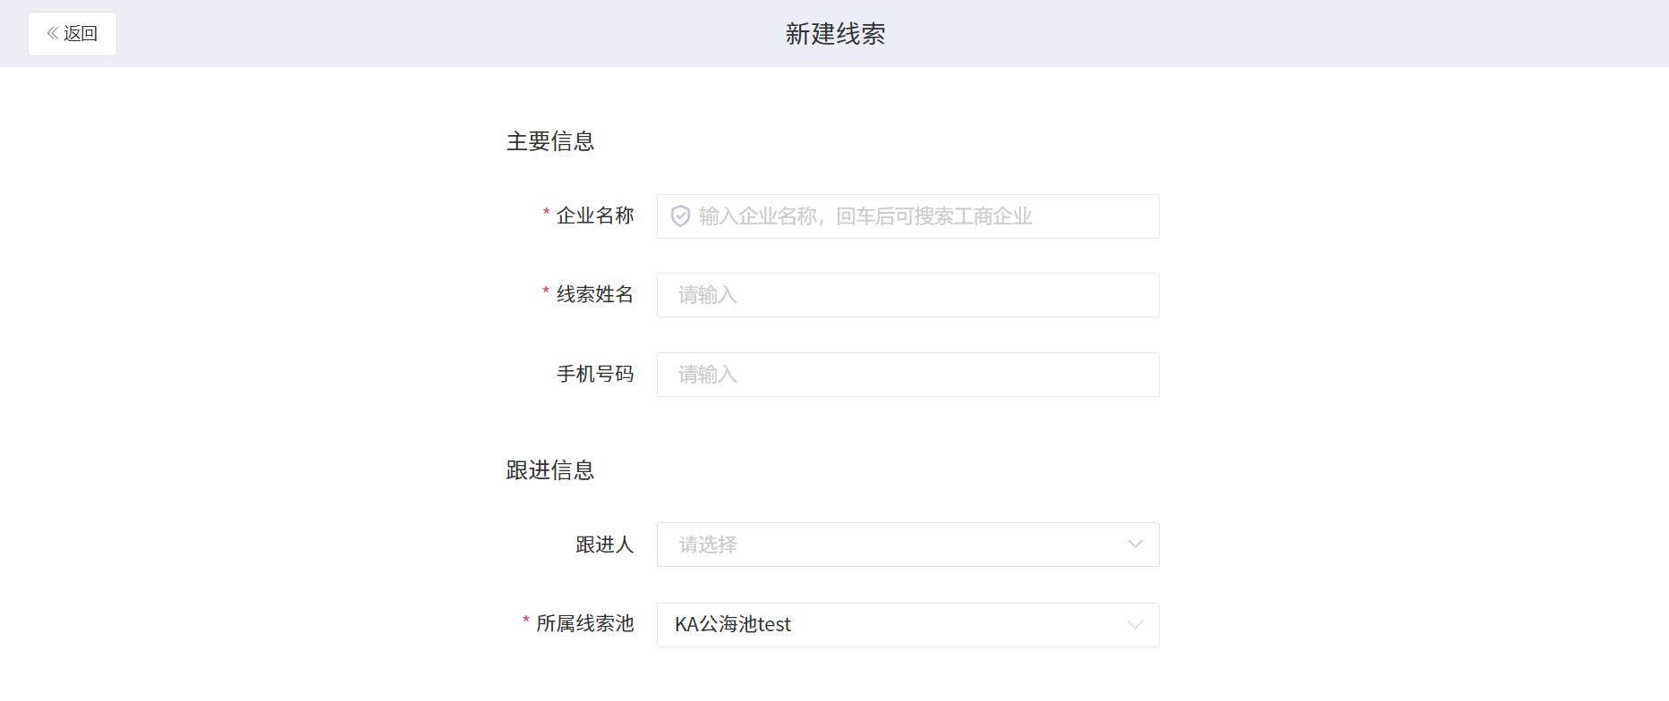
Task: Select the 线索姓名 field label
Action: (x=595, y=294)
